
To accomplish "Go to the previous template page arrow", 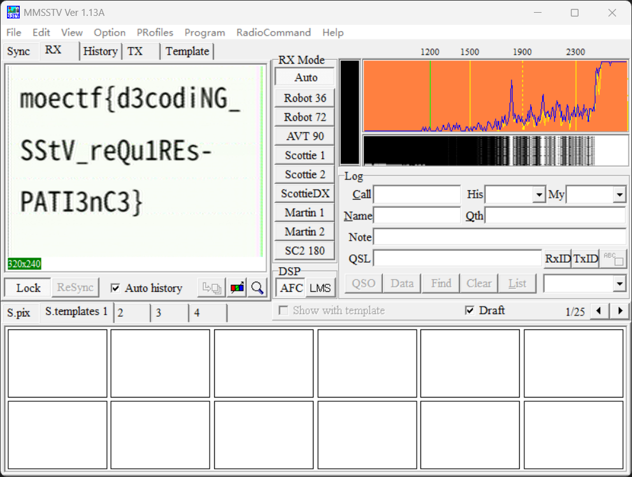I will point(598,311).
